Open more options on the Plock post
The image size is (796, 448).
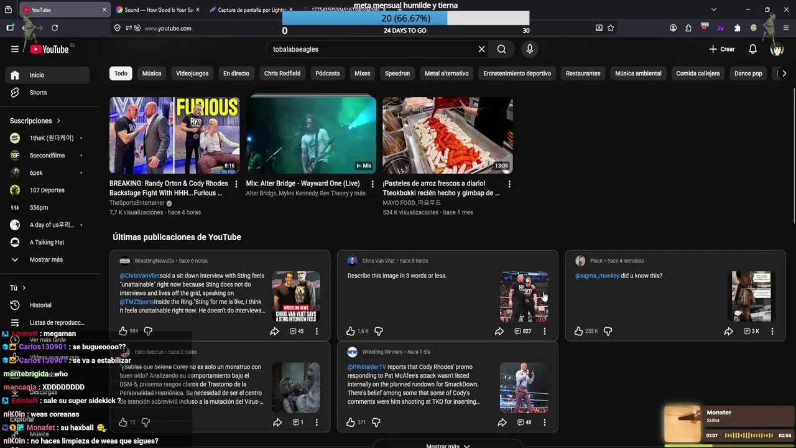point(772,331)
